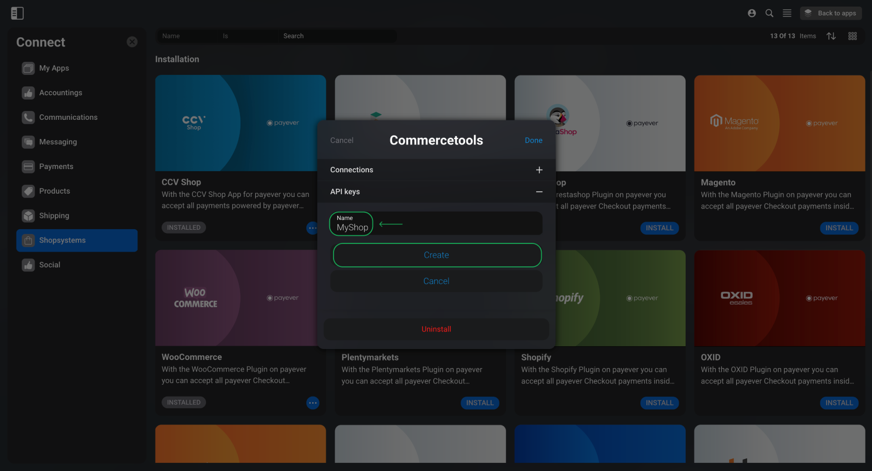This screenshot has width=872, height=471.
Task: Select the Social category
Action: point(77,265)
